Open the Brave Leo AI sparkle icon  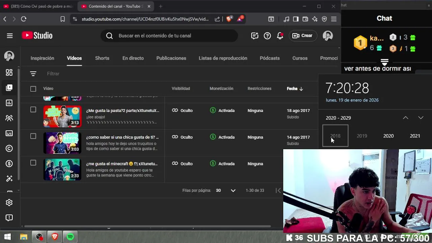coord(315,19)
